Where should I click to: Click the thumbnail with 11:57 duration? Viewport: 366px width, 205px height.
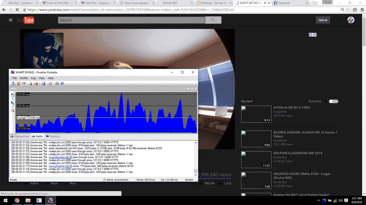256,159
